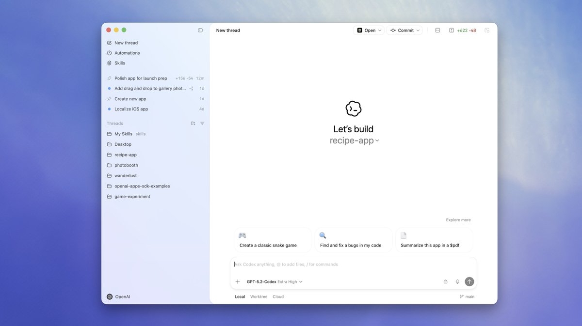Click the OpenAI logo at the bottom left
Viewport: 582px width, 326px height.
pos(109,296)
